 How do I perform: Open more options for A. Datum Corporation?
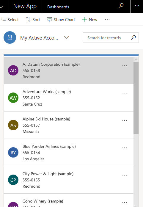[x=125, y=66]
